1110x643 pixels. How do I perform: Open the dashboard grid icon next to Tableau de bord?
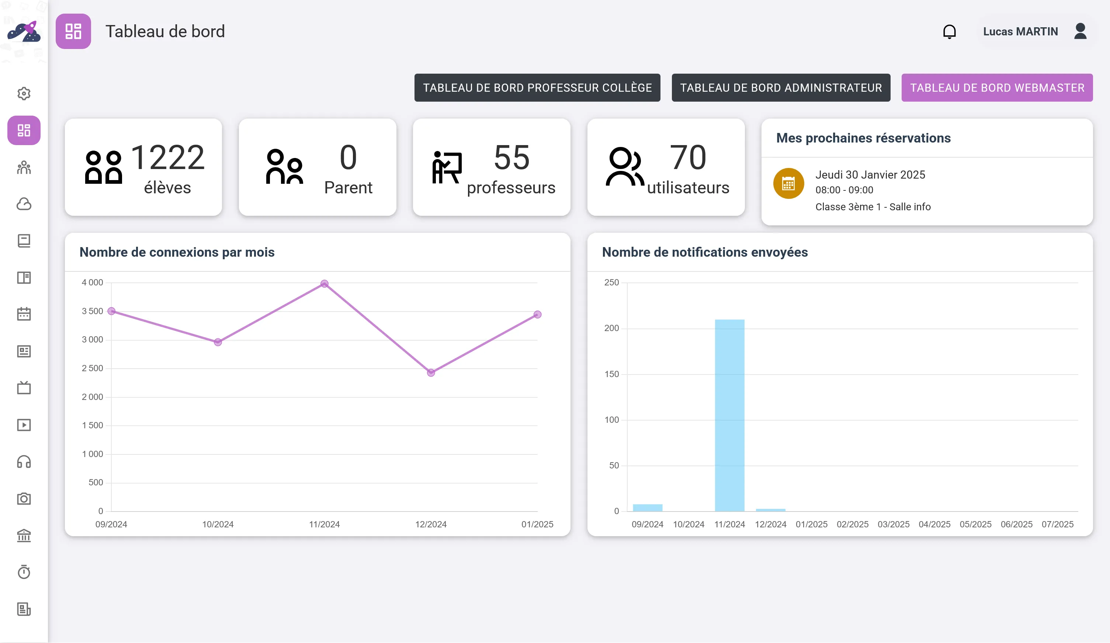[73, 31]
